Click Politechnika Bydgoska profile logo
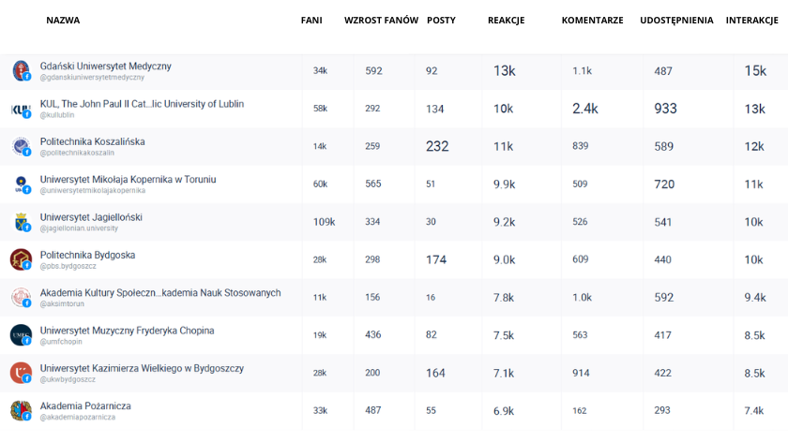This screenshot has height=442, width=788. (21, 259)
